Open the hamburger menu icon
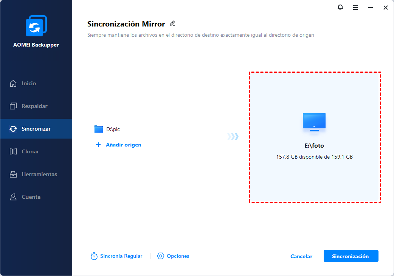 pyautogui.click(x=355, y=8)
